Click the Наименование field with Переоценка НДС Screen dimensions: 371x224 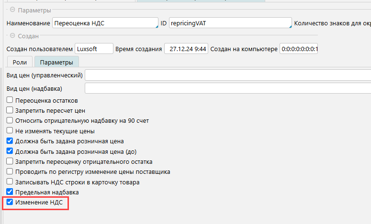point(105,23)
